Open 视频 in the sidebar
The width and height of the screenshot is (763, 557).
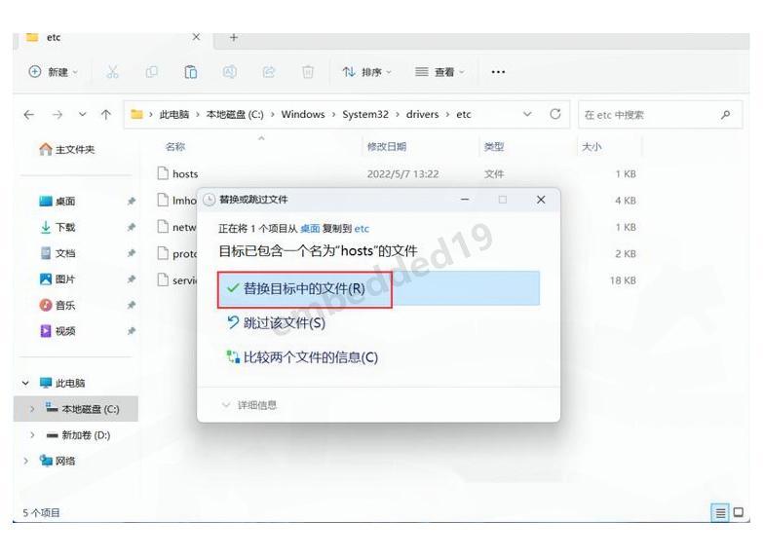tap(57, 331)
